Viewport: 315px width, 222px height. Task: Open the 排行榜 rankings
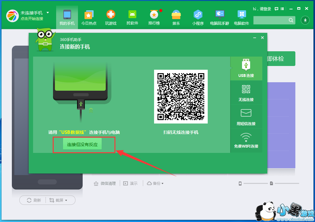pos(154,18)
